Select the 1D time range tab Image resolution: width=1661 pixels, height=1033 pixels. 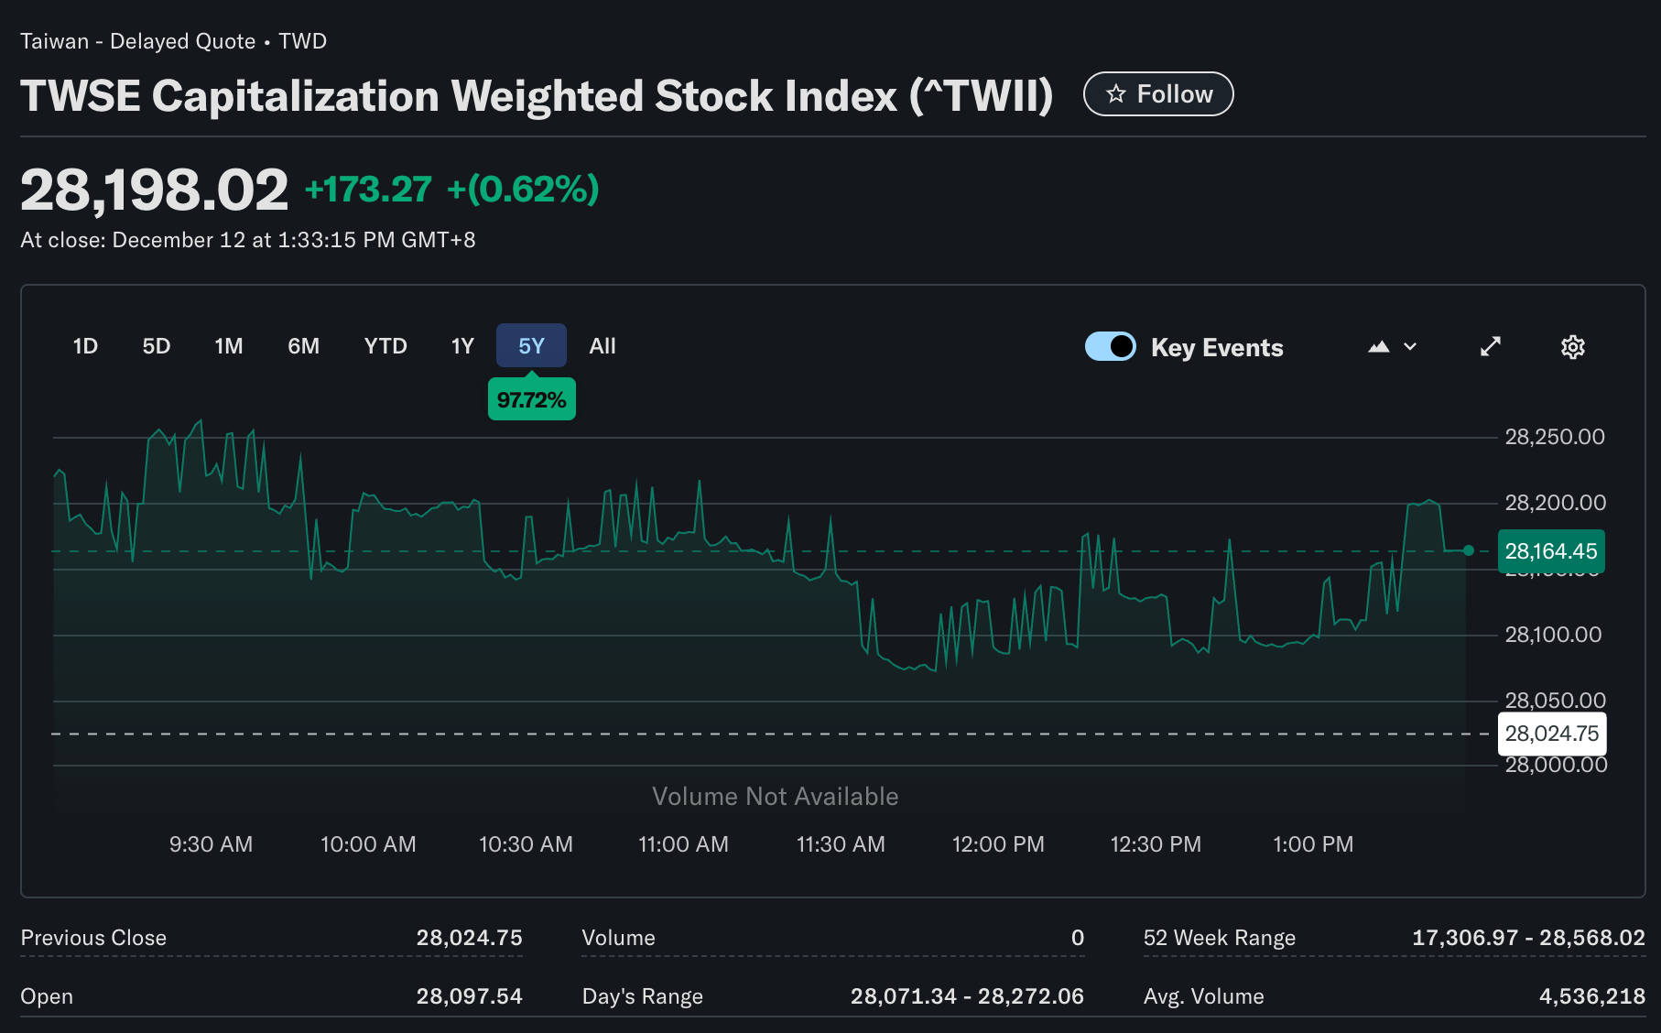[x=85, y=346]
